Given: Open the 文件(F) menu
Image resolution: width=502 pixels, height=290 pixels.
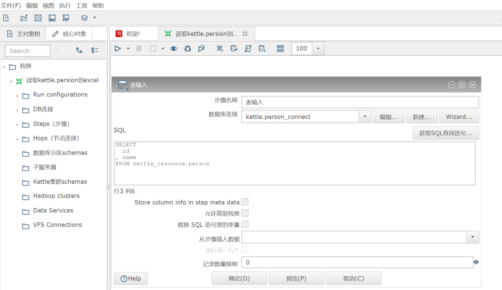Looking at the screenshot, I should (11, 6).
